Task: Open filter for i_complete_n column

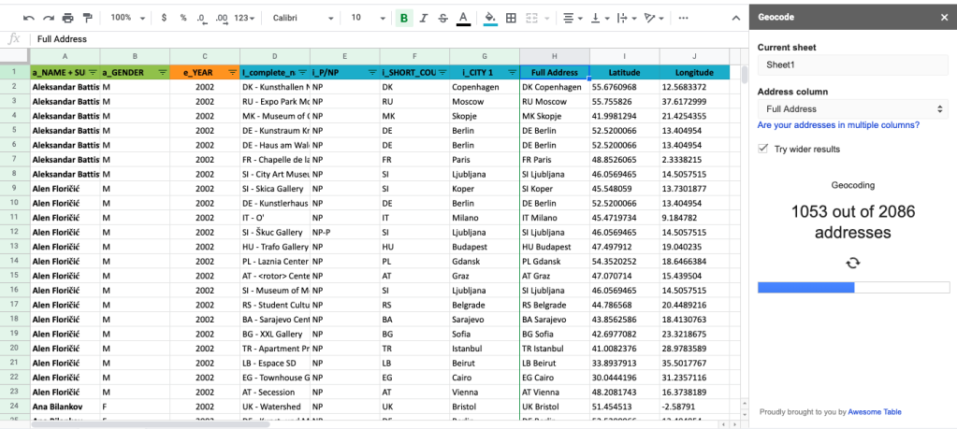Action: pos(302,73)
